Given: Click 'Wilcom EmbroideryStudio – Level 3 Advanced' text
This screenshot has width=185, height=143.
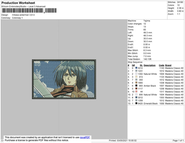Looking at the screenshot, I should point(23,6).
